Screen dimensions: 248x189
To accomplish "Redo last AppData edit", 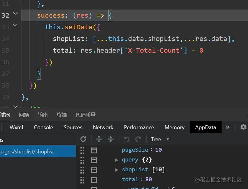I will tap(138, 139).
